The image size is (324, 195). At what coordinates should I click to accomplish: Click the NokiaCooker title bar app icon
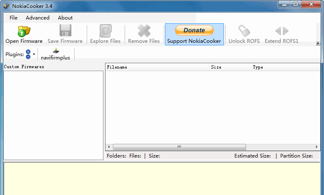(x=7, y=6)
